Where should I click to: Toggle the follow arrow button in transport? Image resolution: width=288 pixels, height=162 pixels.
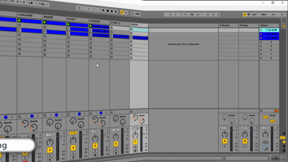(79, 8)
